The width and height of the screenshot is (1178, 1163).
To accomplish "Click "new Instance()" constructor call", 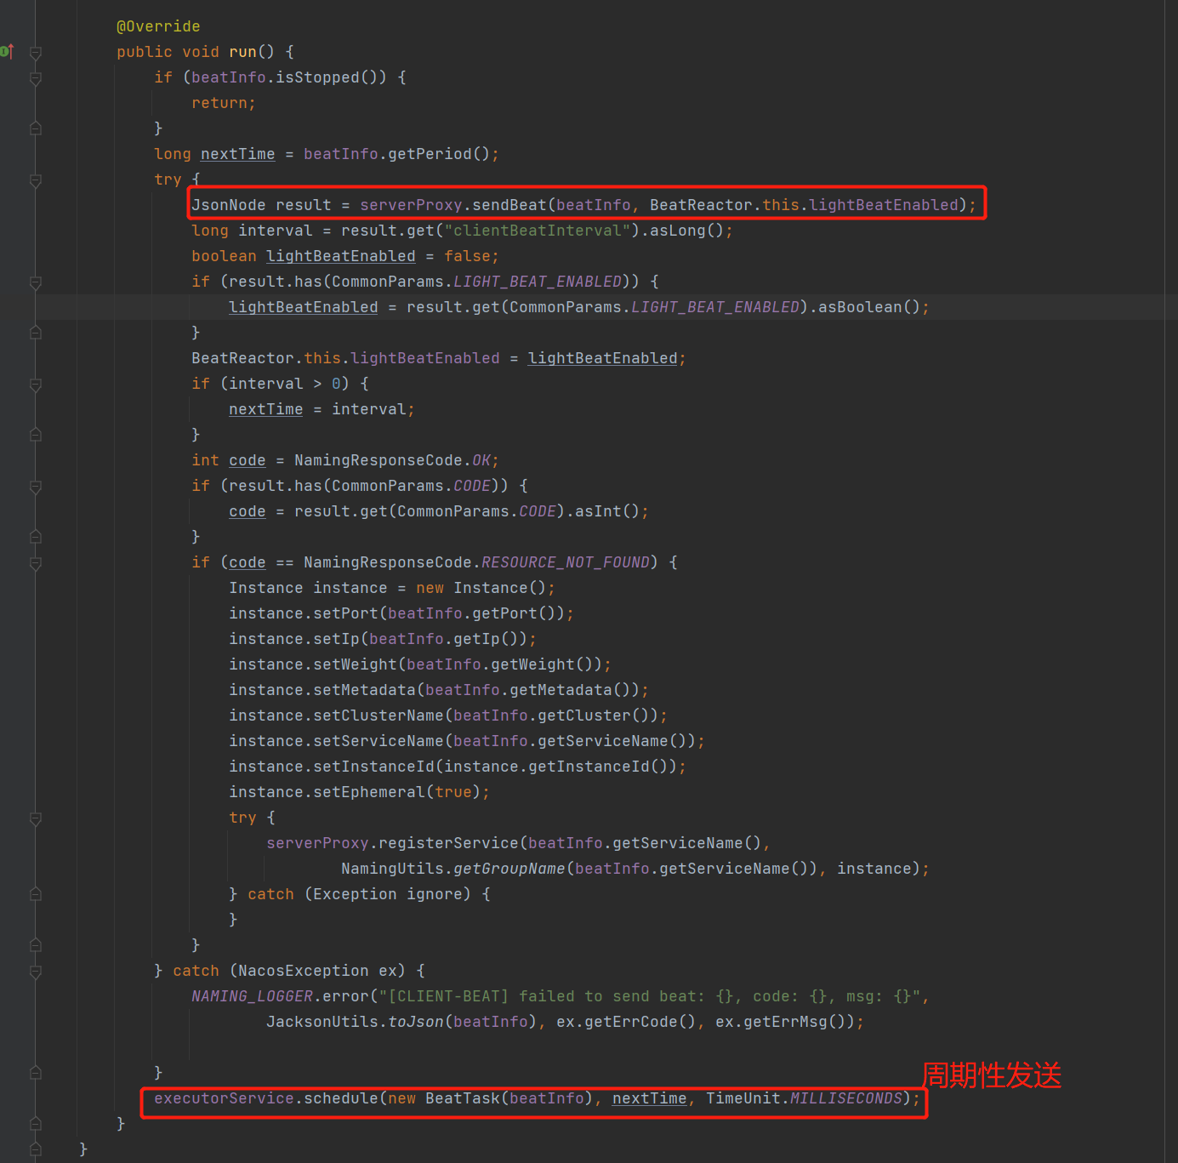I will tap(481, 588).
